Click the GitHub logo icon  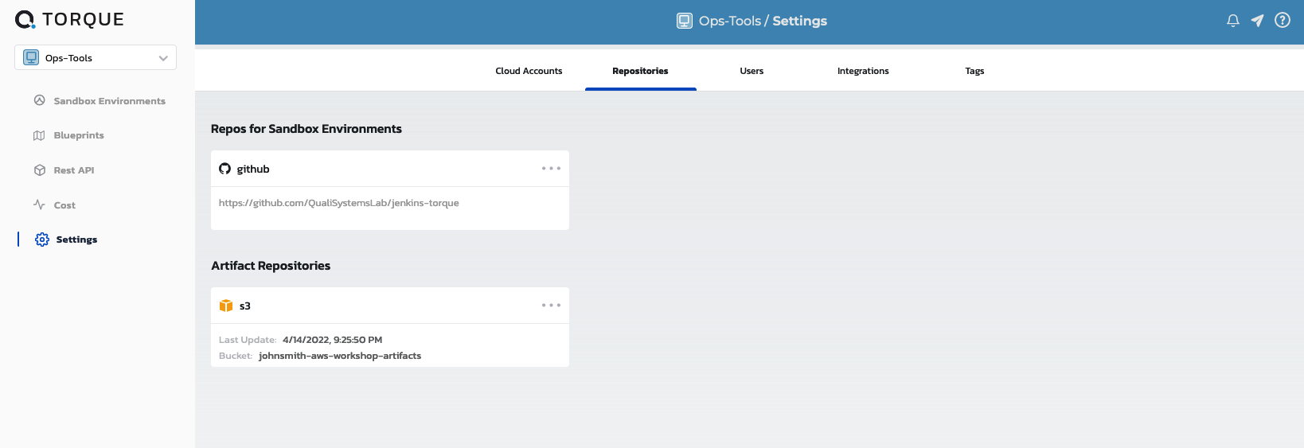[225, 169]
